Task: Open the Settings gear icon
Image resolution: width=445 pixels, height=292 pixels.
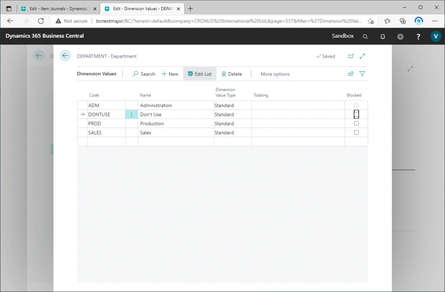Action: [x=400, y=36]
